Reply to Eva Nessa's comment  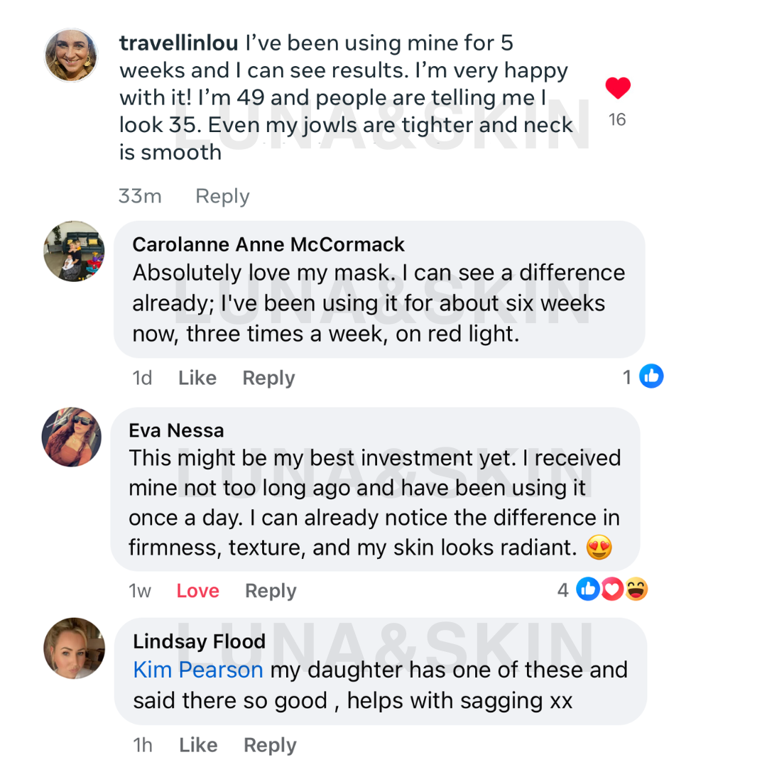click(x=271, y=591)
